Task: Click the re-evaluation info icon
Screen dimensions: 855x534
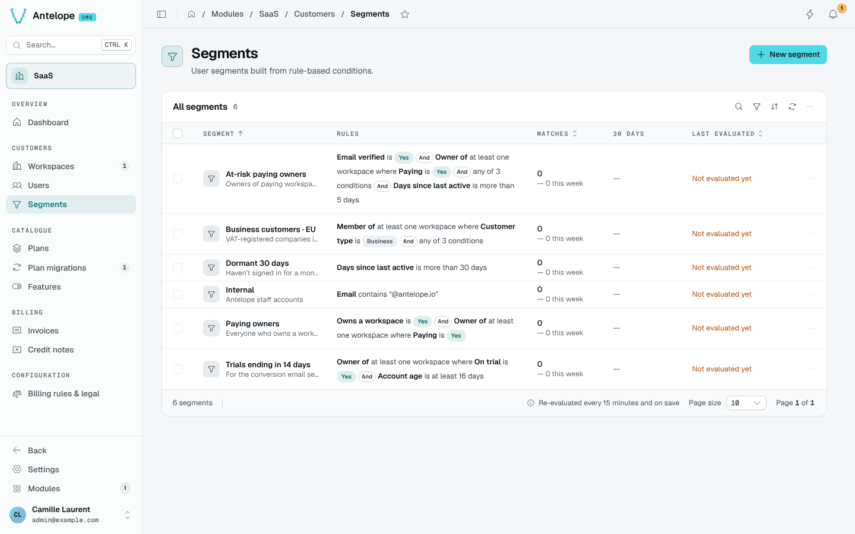Action: [x=531, y=403]
